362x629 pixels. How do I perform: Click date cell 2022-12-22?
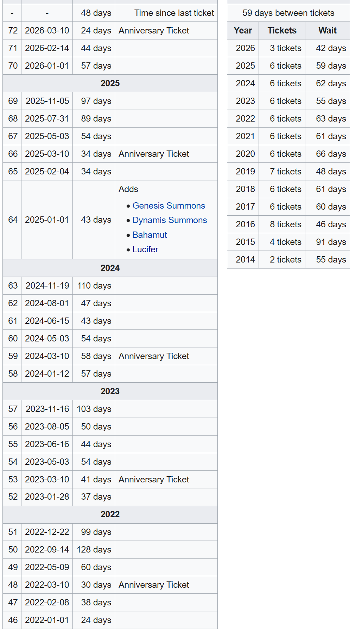47,532
